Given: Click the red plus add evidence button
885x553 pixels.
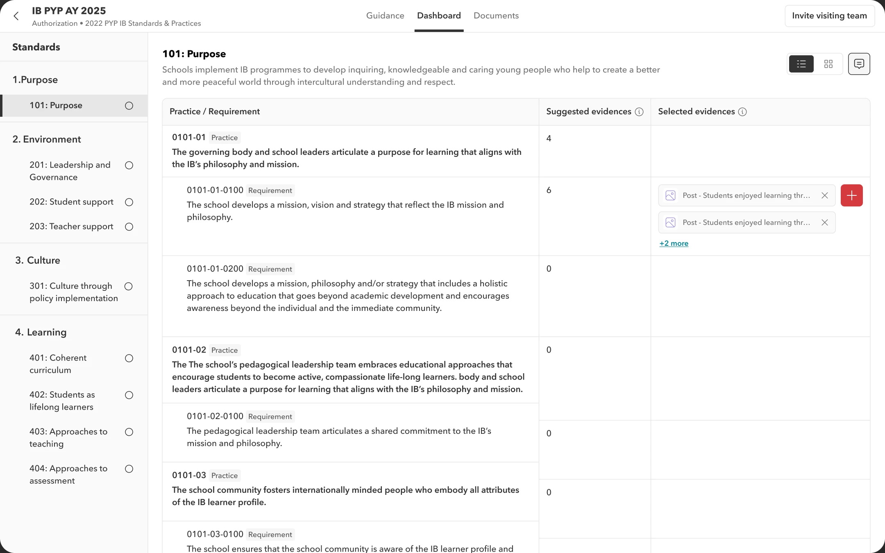Looking at the screenshot, I should tap(851, 195).
